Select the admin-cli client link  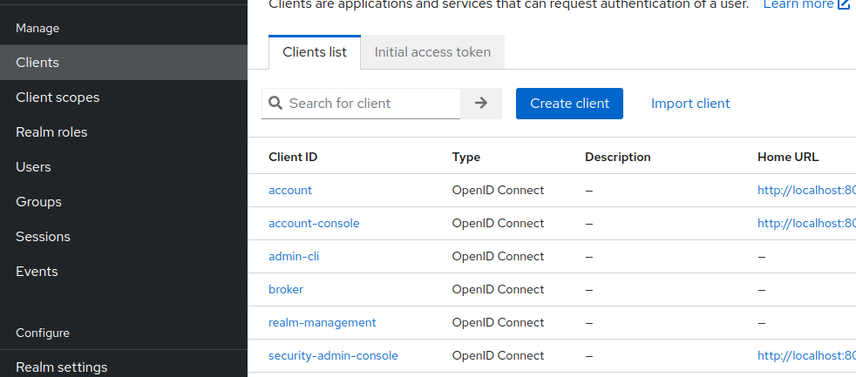click(x=294, y=257)
